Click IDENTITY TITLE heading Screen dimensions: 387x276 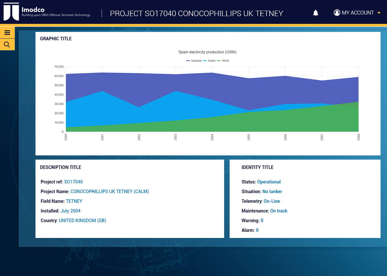click(x=257, y=167)
